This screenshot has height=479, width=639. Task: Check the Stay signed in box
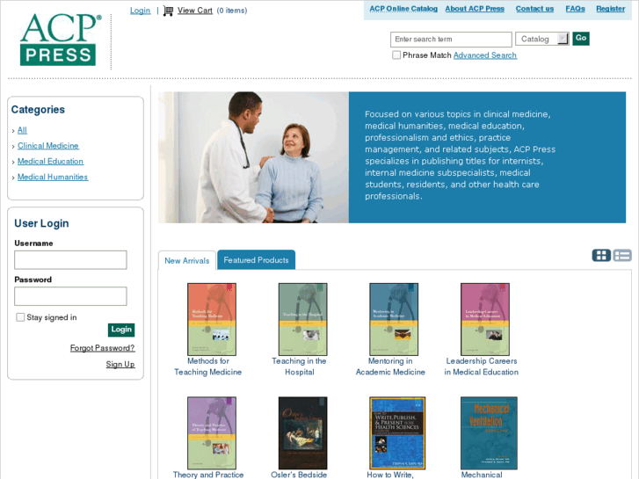pos(20,317)
